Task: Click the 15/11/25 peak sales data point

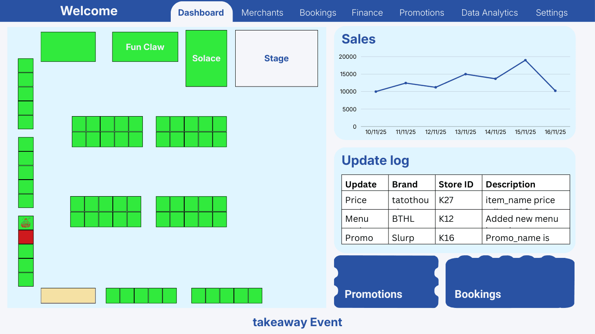Action: point(525,60)
